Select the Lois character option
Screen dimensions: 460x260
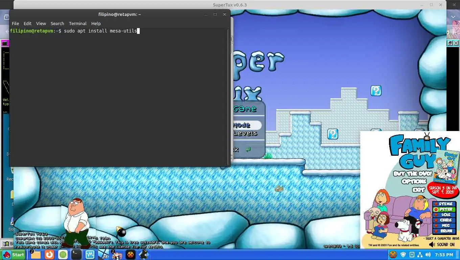pyautogui.click(x=444, y=215)
